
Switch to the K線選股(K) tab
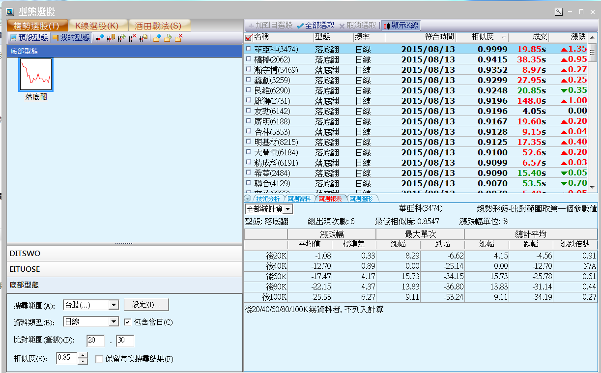coord(96,26)
